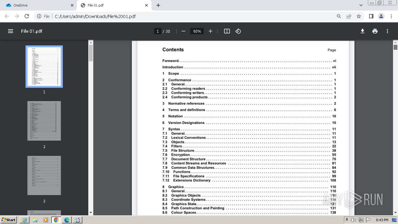This screenshot has width=398, height=224.
Task: Reload the current page
Action: 27,16
